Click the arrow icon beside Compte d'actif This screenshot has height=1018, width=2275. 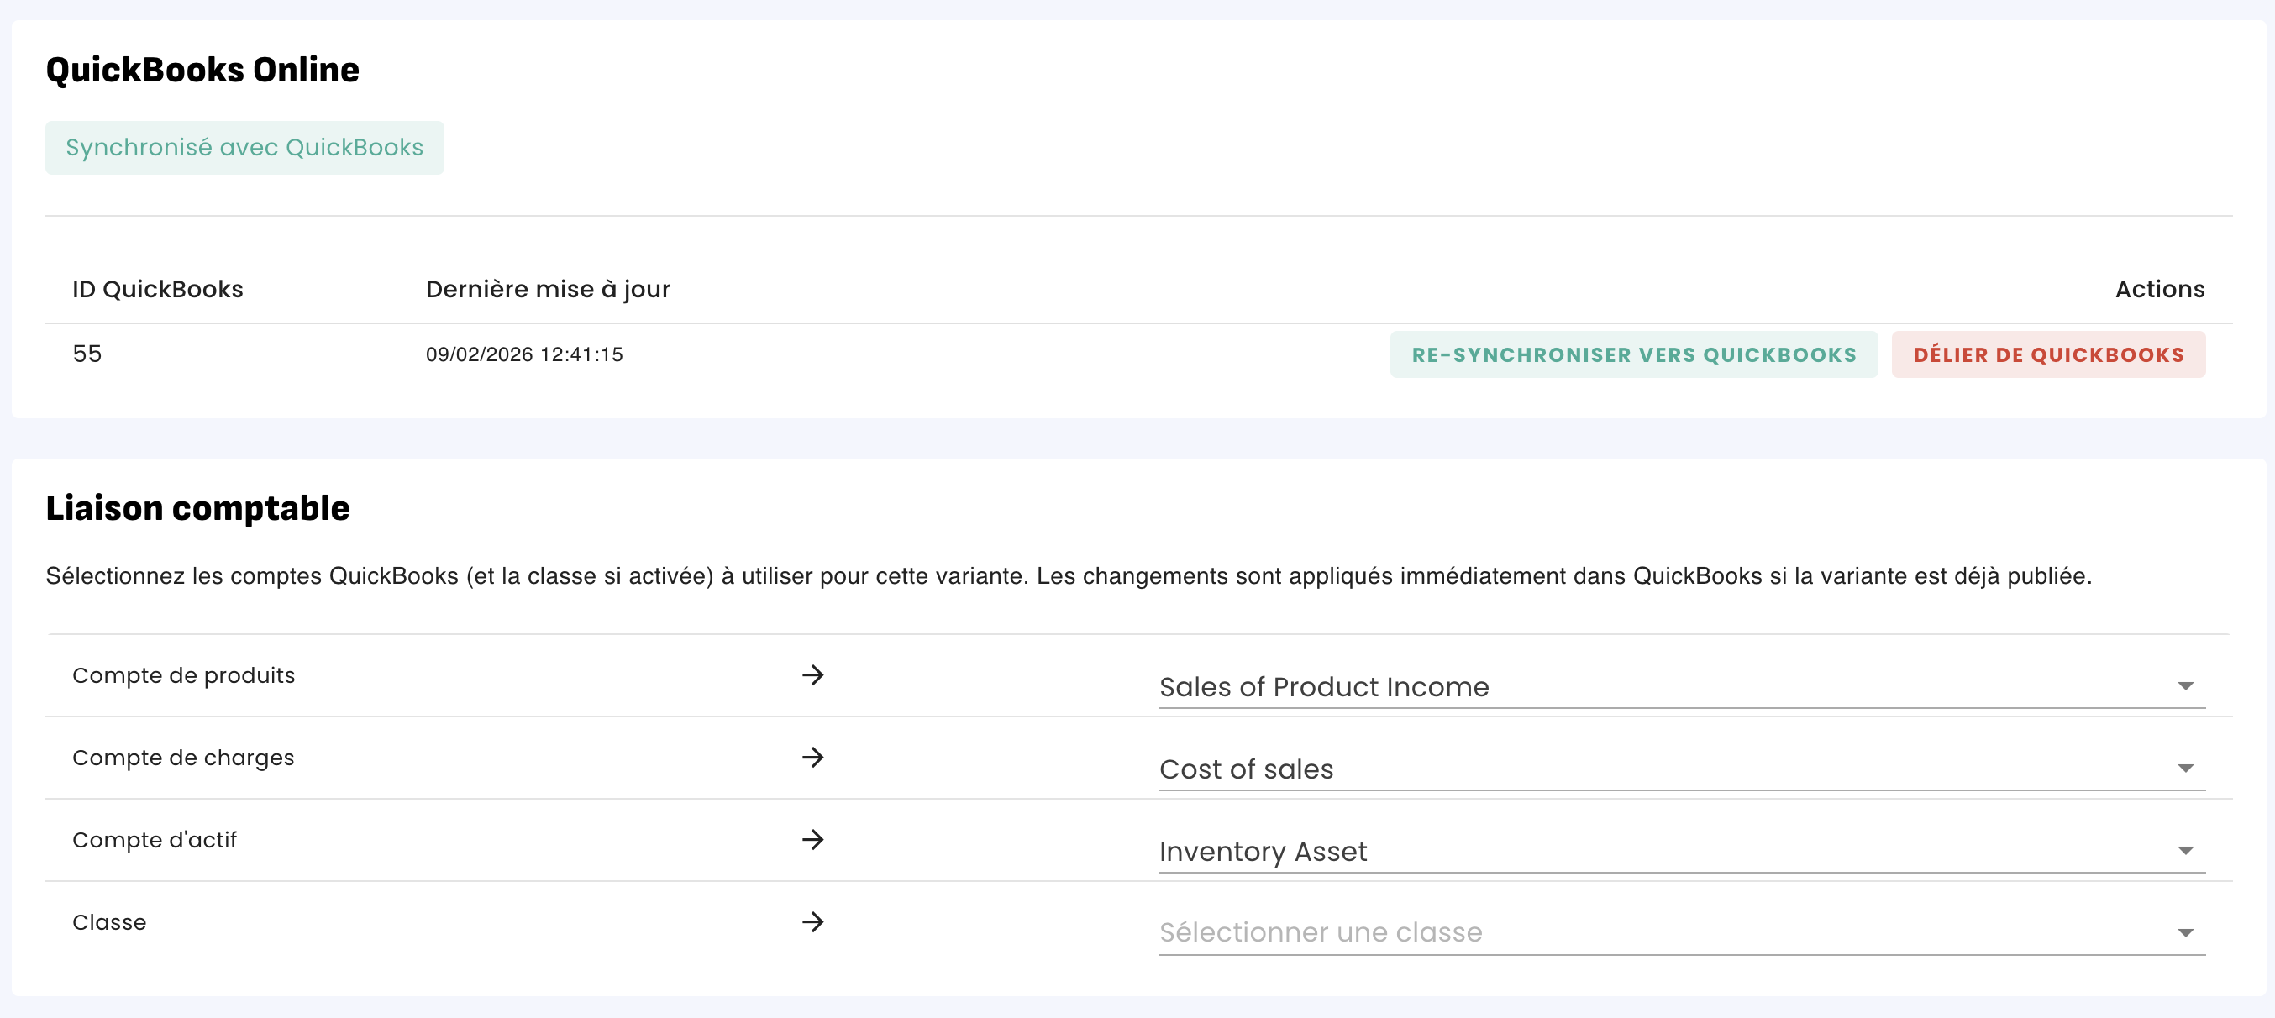pyautogui.click(x=812, y=839)
